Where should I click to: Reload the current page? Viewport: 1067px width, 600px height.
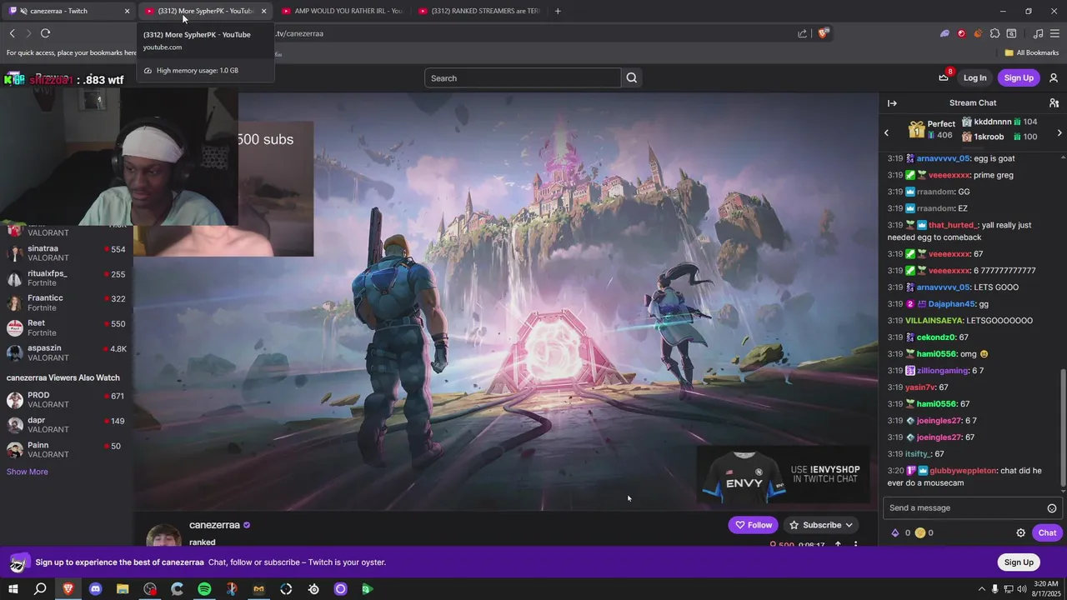click(45, 33)
